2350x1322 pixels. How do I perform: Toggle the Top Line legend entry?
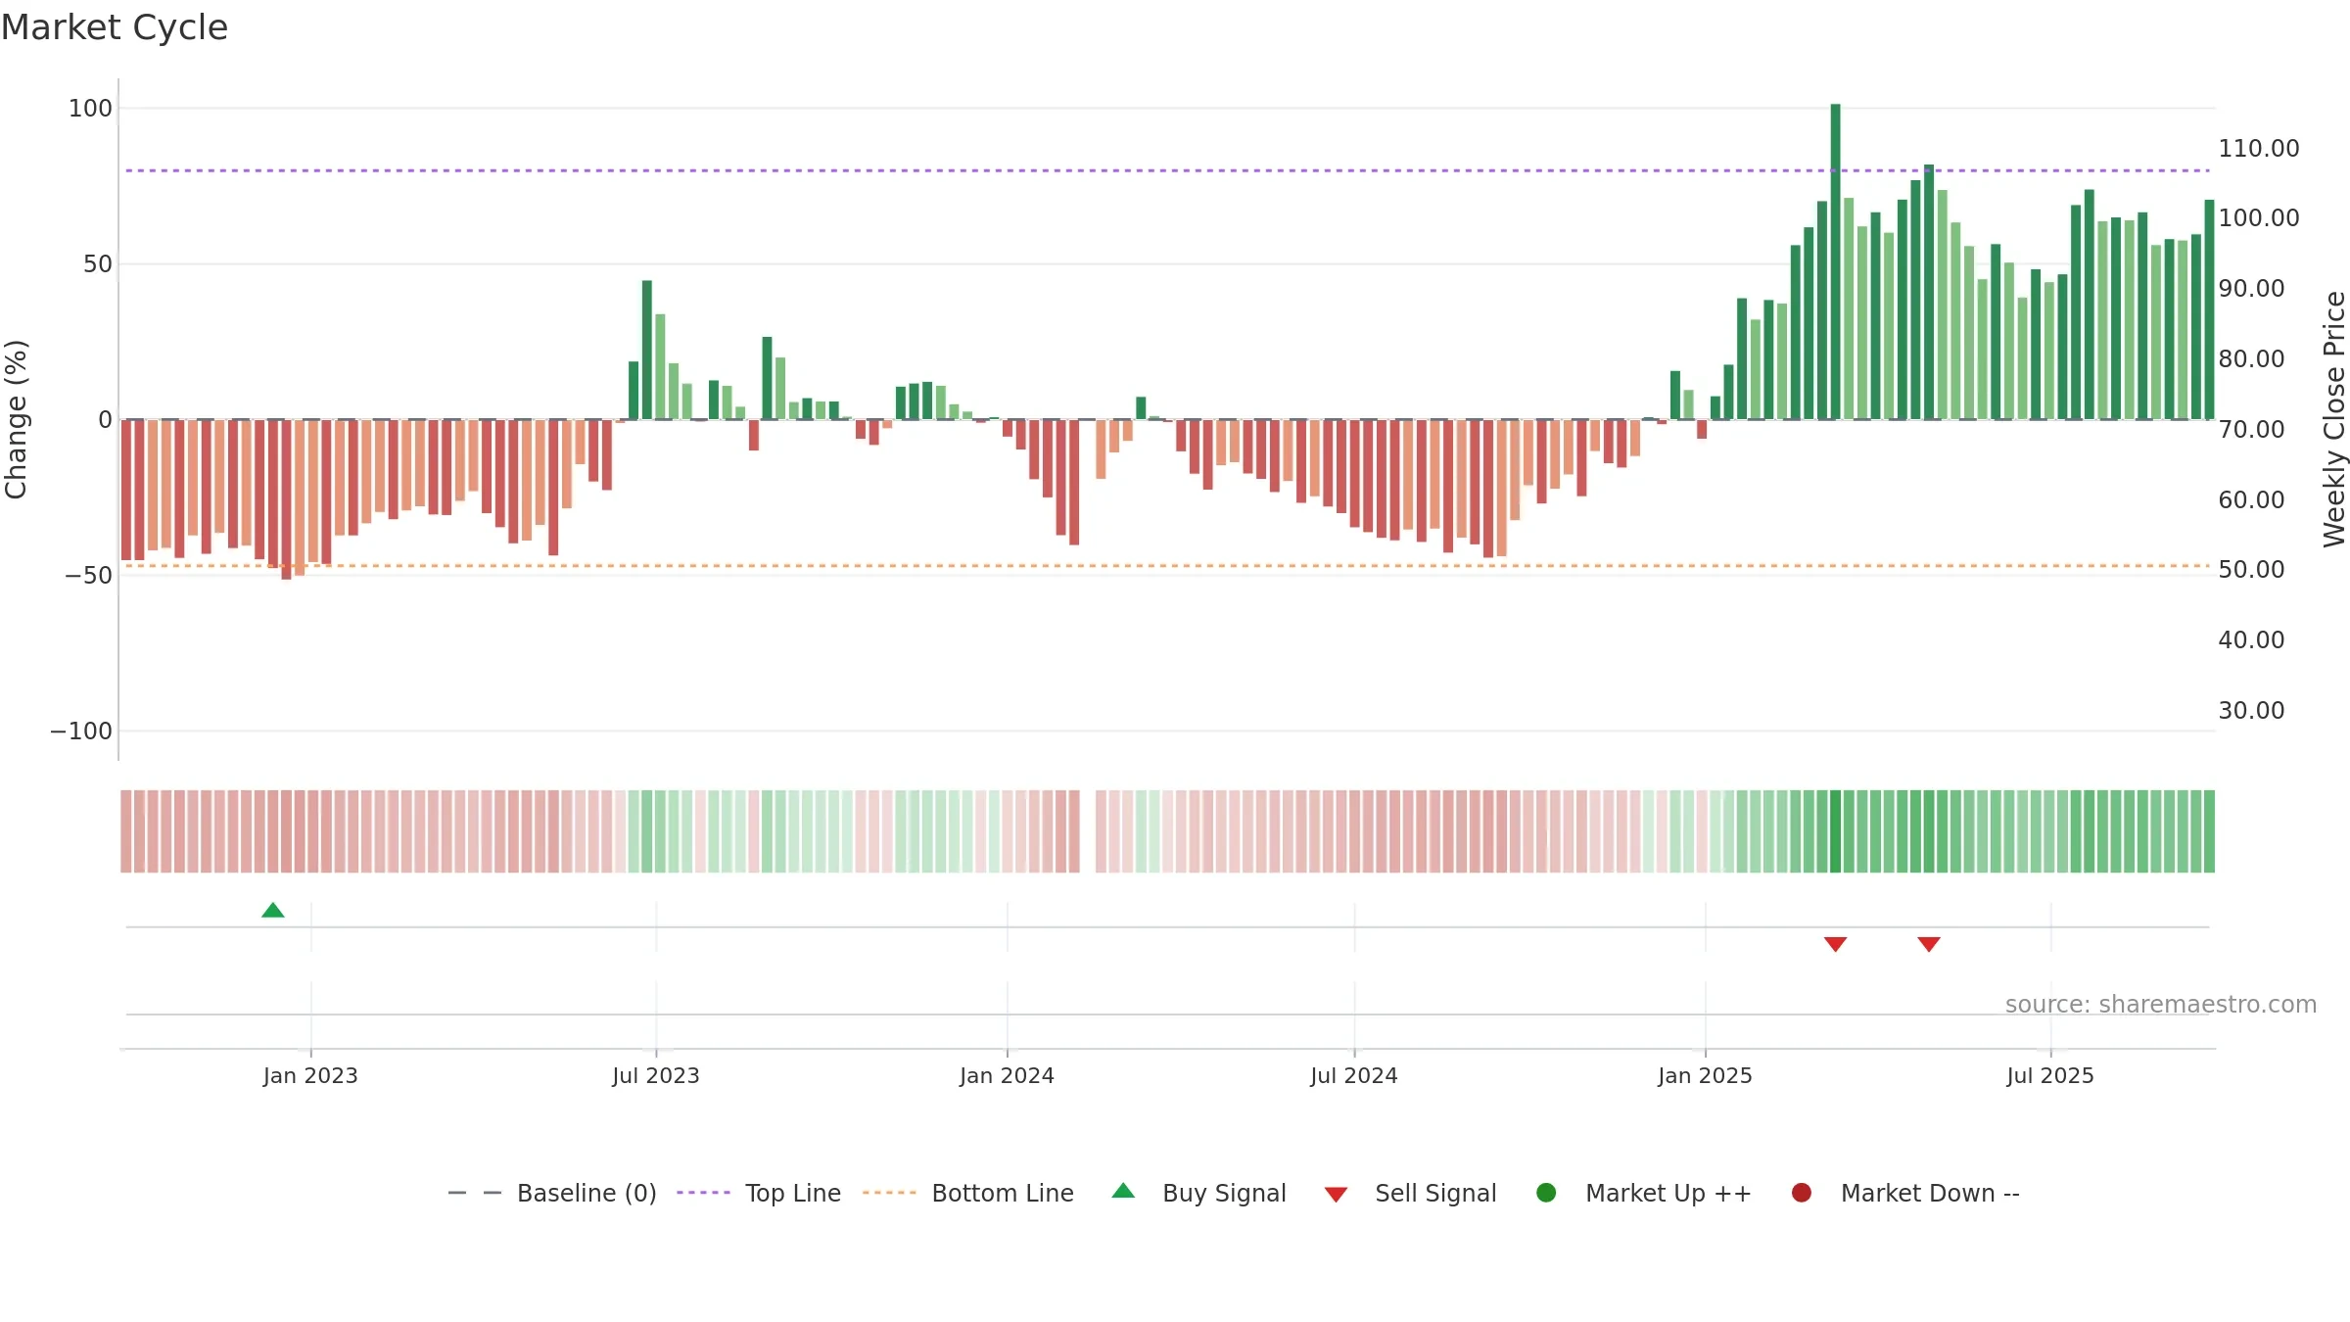coord(759,1193)
